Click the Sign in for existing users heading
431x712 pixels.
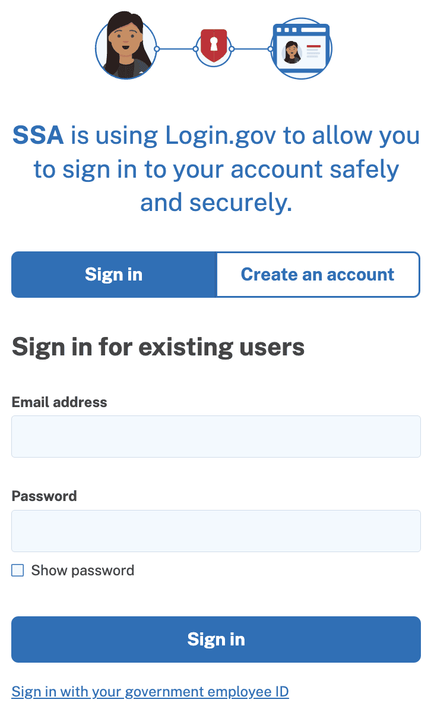[158, 346]
